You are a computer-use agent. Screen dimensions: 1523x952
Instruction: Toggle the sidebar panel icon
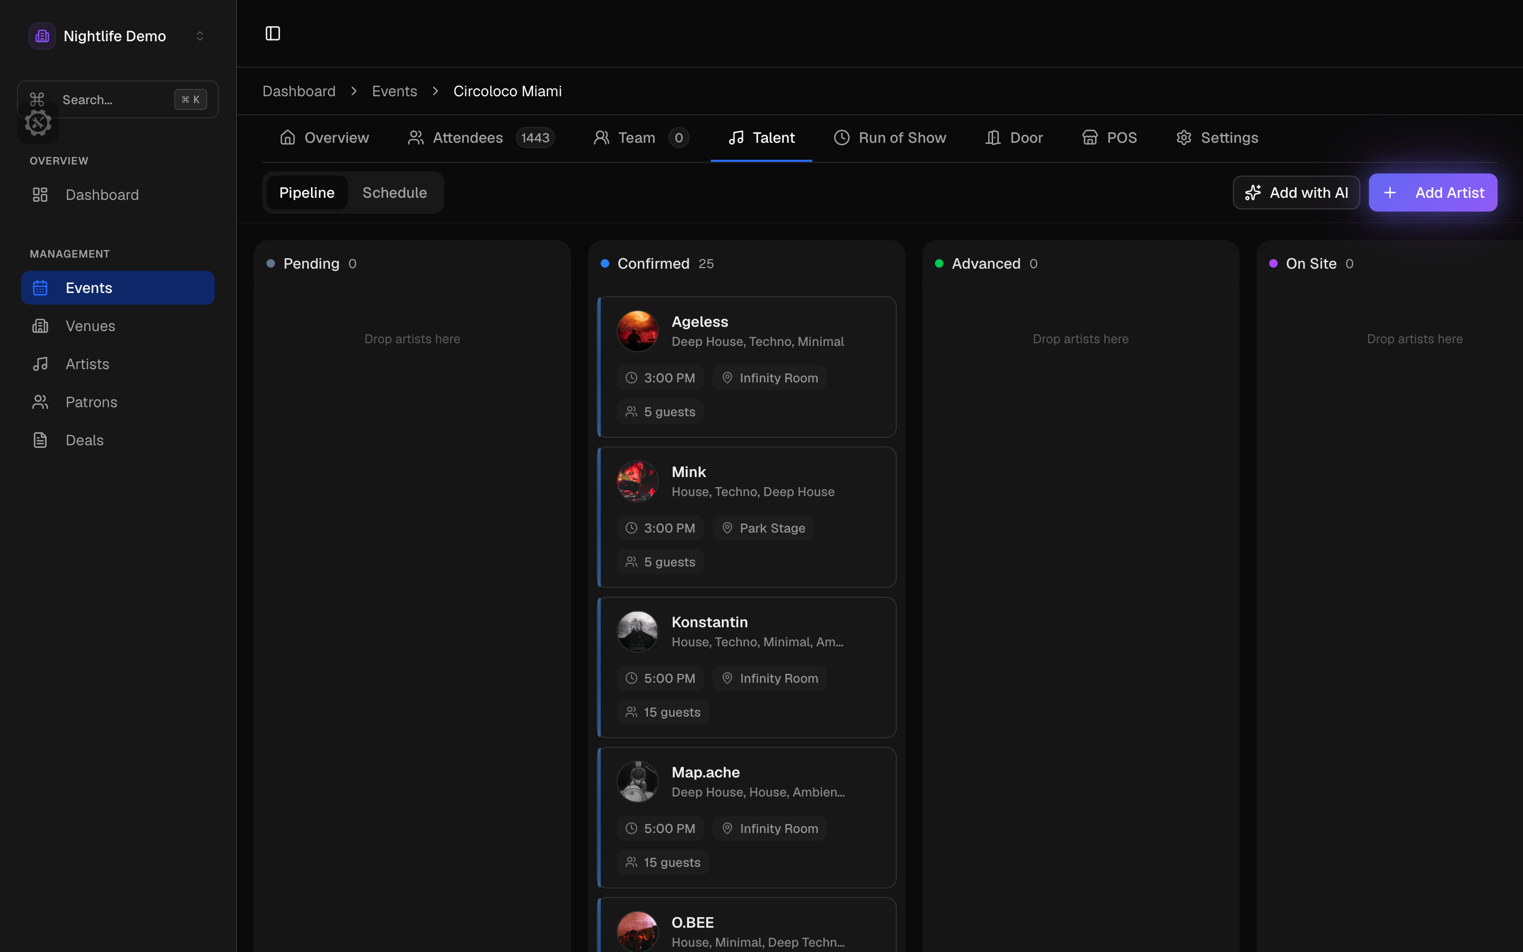click(272, 33)
